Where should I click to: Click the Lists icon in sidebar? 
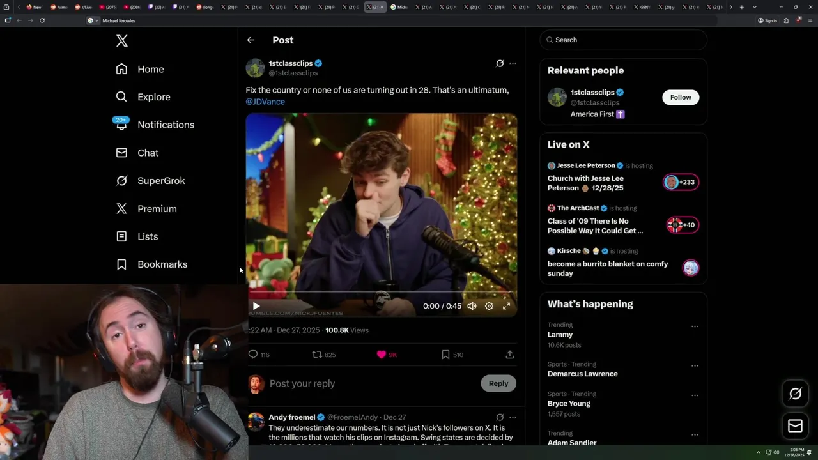[121, 236]
